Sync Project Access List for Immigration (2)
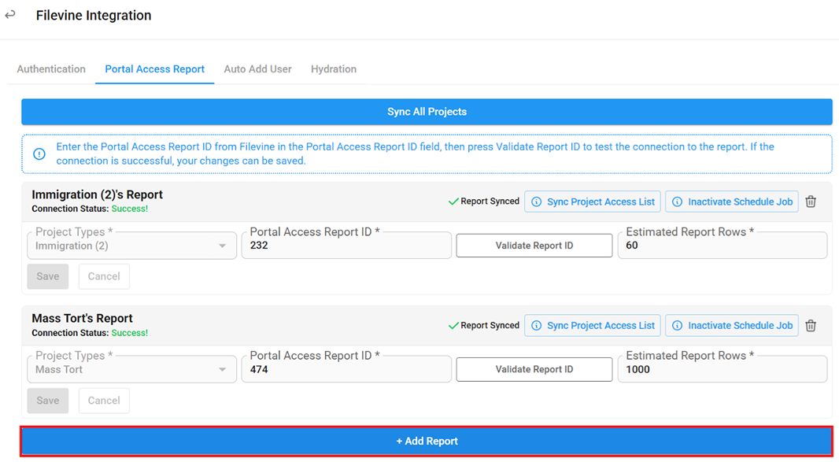This screenshot has height=462, width=839. (593, 201)
